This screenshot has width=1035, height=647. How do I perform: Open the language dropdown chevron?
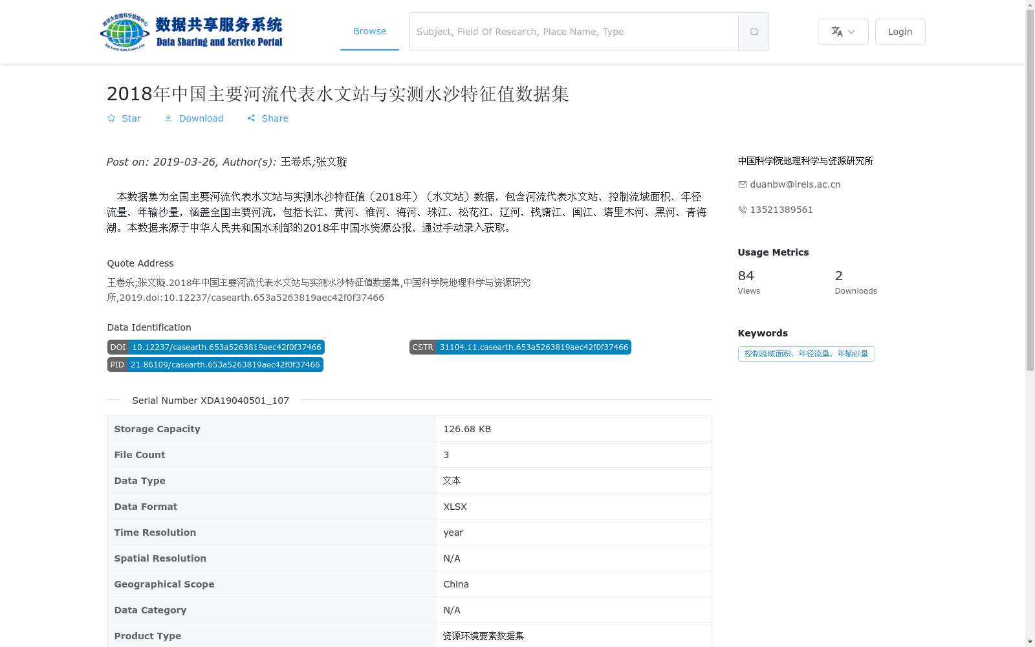[851, 32]
